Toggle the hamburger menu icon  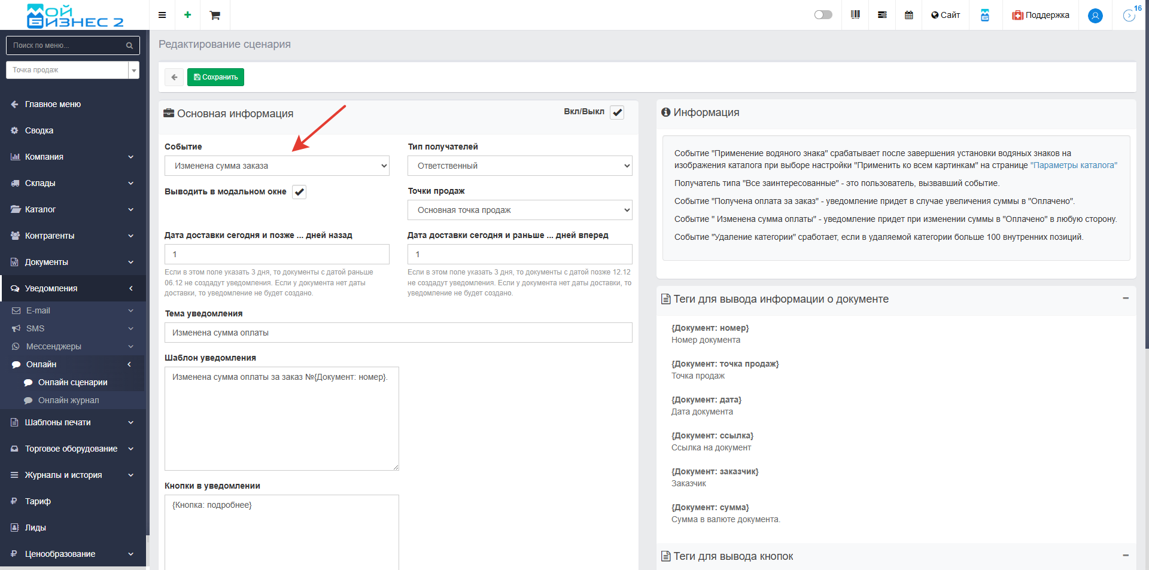pos(162,15)
